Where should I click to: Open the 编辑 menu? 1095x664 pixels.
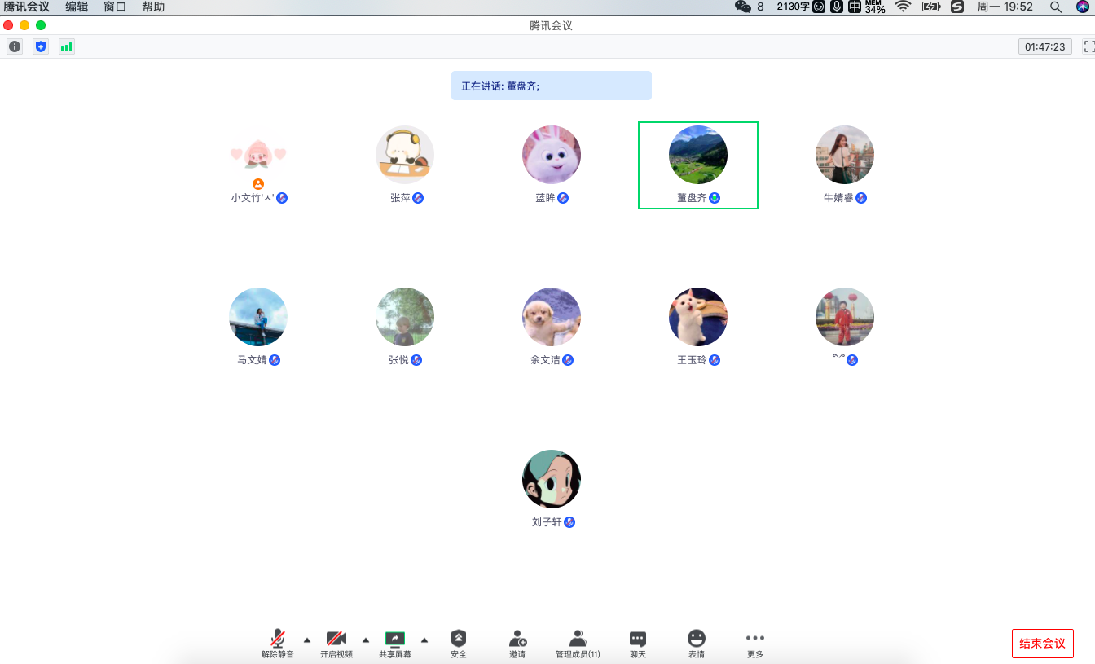(x=77, y=7)
